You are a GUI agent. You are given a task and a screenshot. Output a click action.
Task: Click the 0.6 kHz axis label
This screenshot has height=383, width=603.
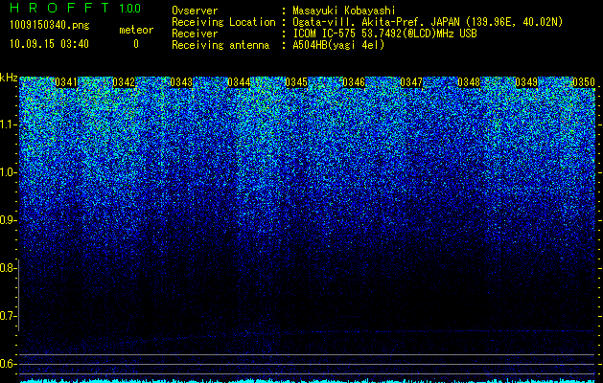tap(7, 364)
